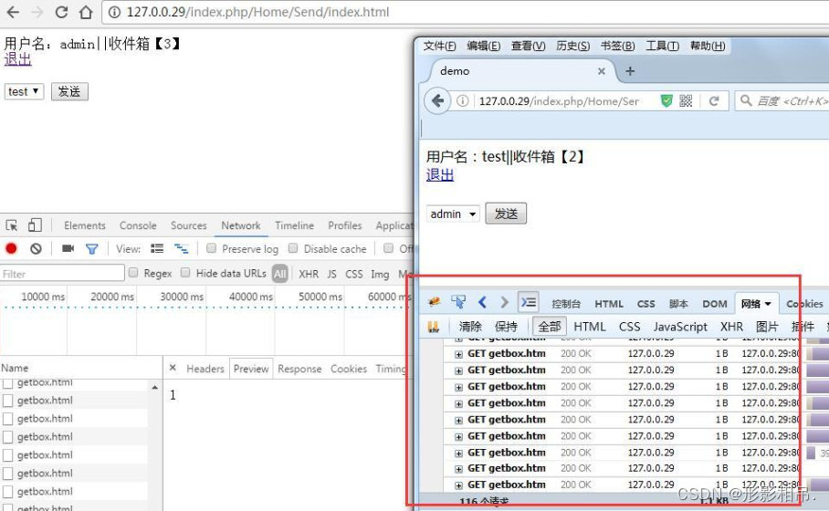Viewport: 829px width, 511px height.
Task: Toggle capture screenshots camera icon
Action: [x=68, y=248]
